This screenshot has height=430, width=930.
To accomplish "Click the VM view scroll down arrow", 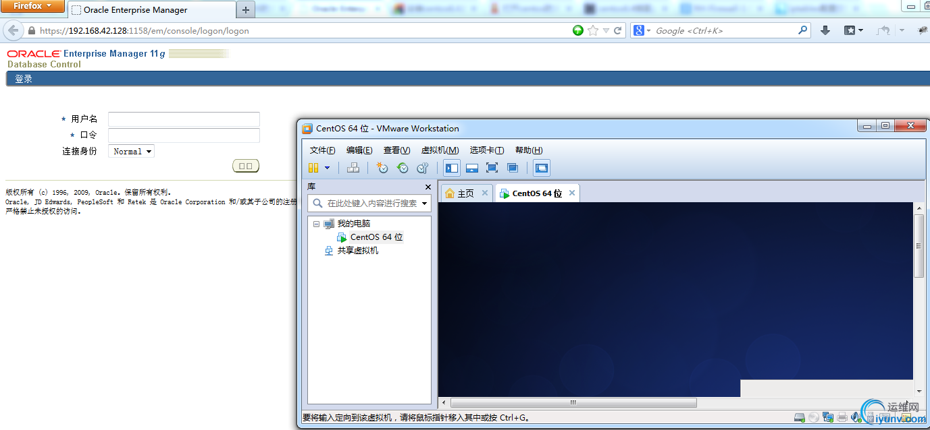I will [x=919, y=392].
